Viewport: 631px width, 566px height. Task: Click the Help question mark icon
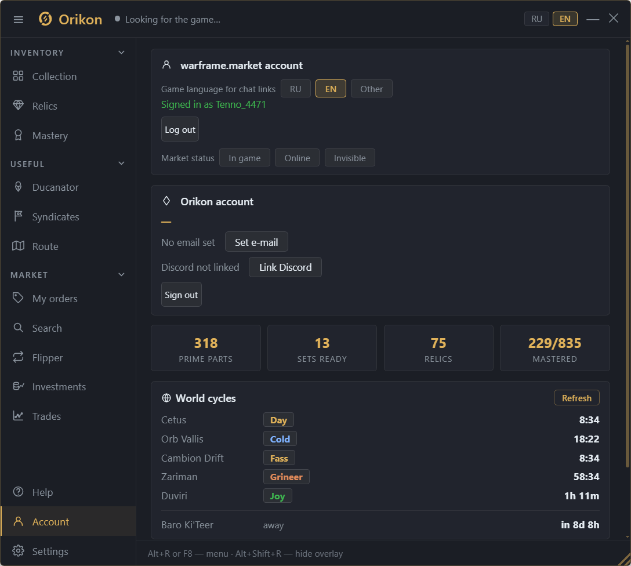[18, 492]
